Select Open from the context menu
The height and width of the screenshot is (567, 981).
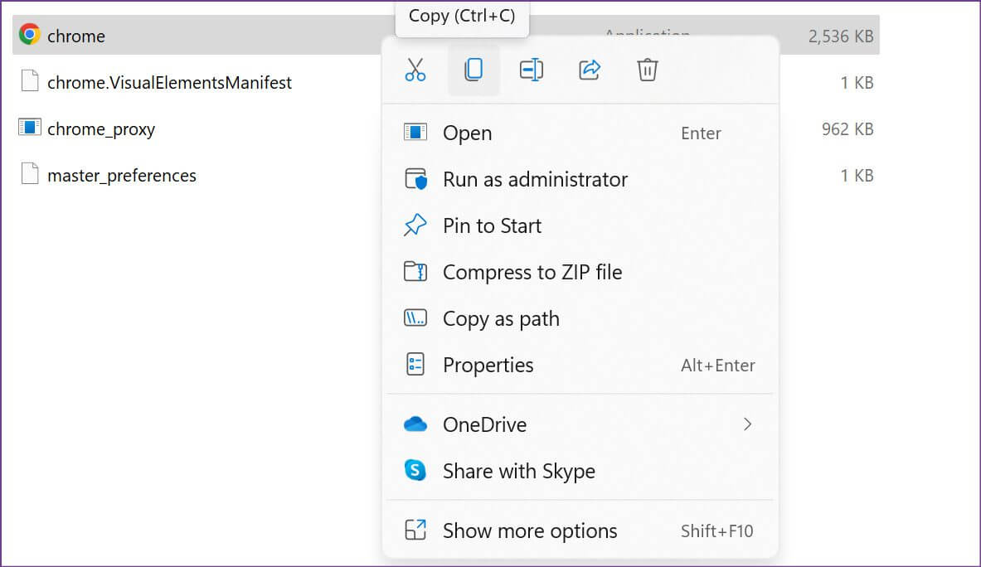click(x=580, y=133)
